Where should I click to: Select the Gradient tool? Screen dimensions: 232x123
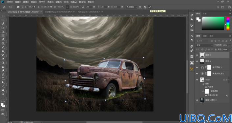3,63
